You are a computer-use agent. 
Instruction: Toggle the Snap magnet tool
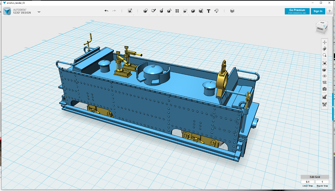[x=216, y=11]
